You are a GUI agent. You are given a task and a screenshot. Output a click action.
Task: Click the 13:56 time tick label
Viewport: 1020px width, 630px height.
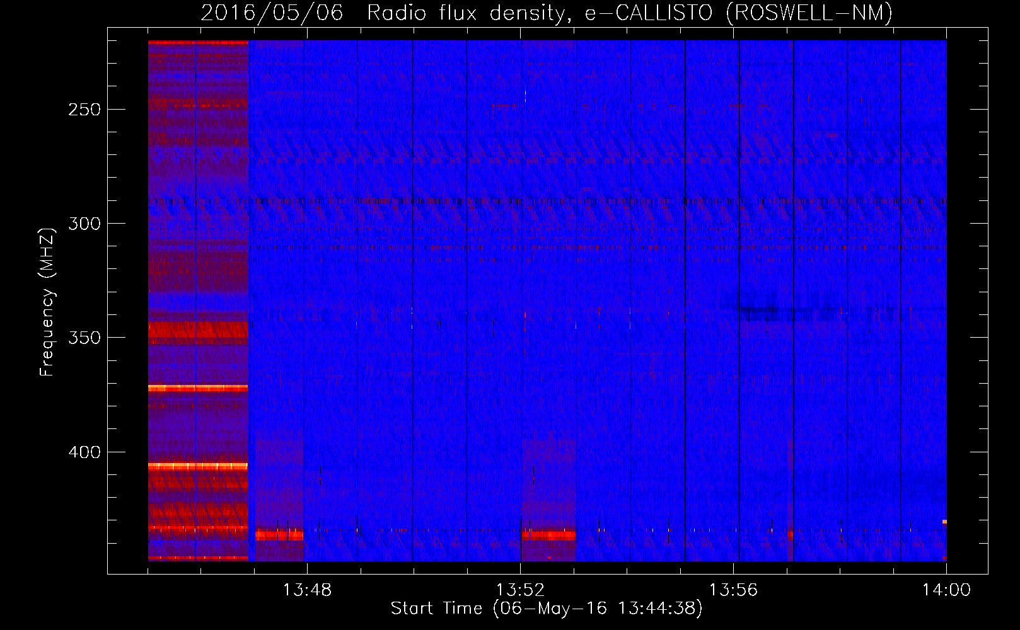click(x=733, y=590)
